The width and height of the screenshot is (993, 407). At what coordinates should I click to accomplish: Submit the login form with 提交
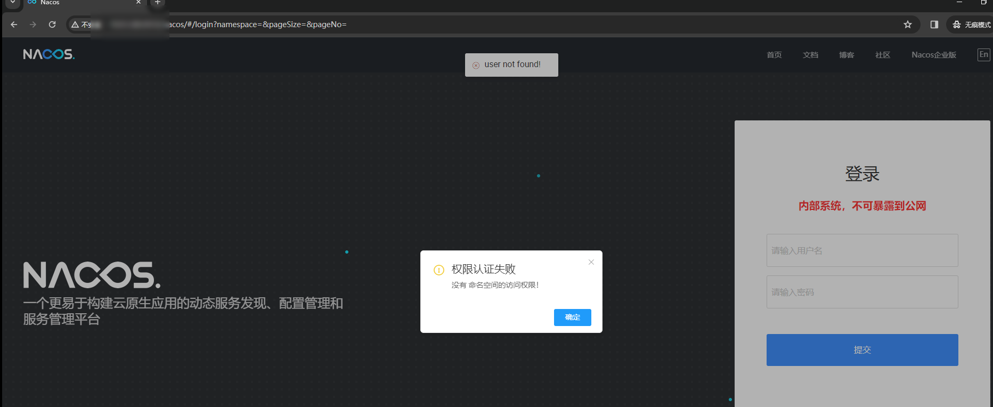tap(862, 350)
